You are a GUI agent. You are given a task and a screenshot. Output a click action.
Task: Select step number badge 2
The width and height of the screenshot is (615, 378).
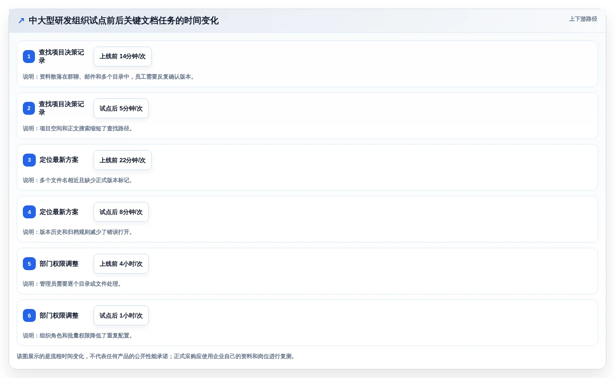29,108
